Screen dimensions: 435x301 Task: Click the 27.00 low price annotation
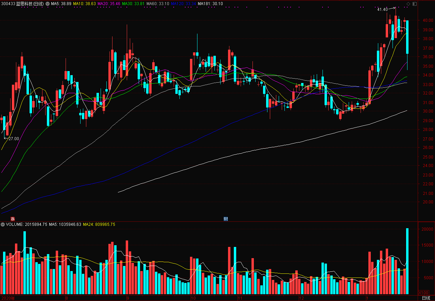click(14, 139)
